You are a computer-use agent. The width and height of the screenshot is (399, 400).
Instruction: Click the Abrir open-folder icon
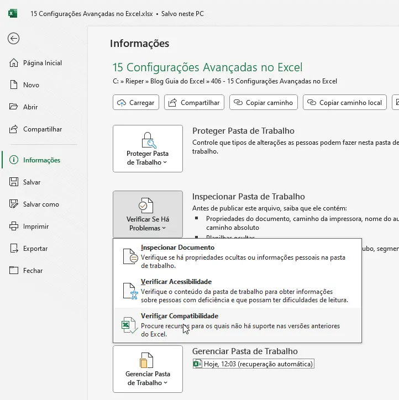(x=14, y=107)
